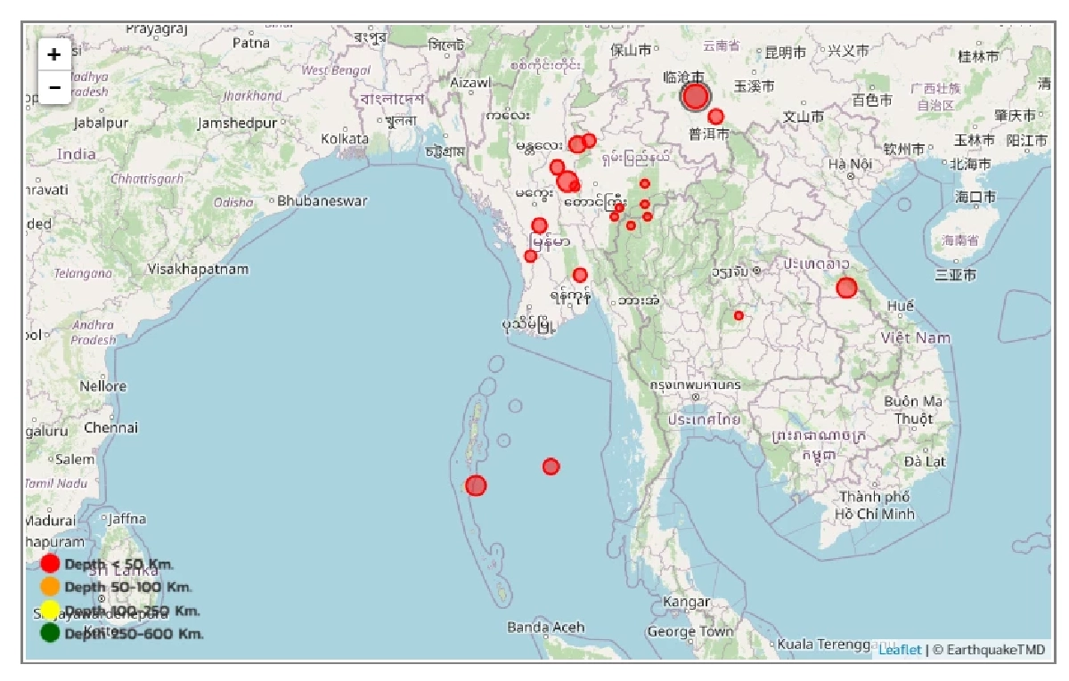Click the orange Depth 50-100 Km legend swatch
Screen dimensions: 1069x681
click(x=50, y=587)
